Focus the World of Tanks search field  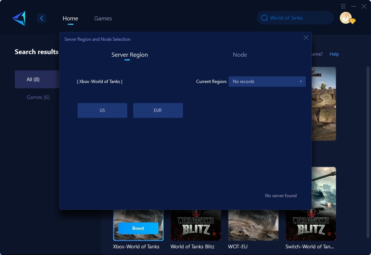(295, 18)
